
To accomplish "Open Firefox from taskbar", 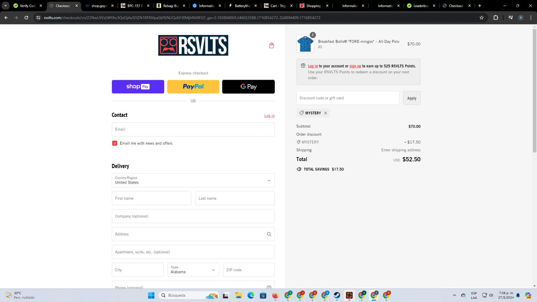I will (275, 295).
